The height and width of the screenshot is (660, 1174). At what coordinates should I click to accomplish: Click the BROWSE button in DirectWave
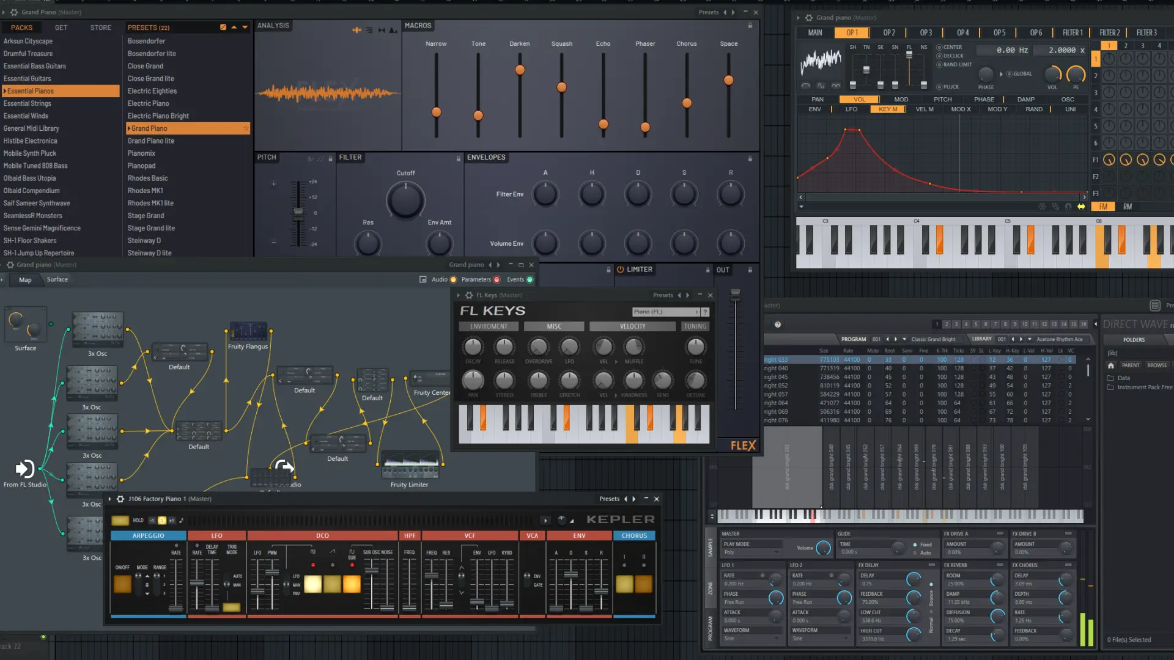pyautogui.click(x=1157, y=365)
